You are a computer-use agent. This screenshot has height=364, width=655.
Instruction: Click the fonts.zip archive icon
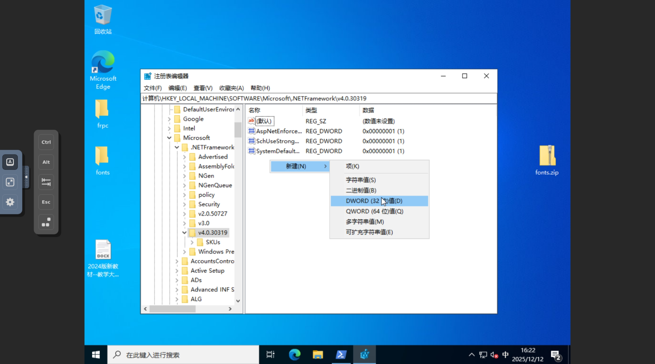point(547,156)
